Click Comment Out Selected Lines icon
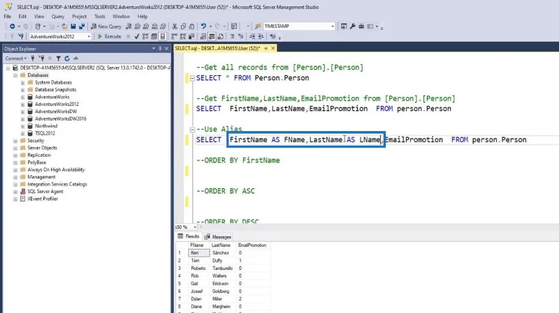The image size is (559, 313). [x=232, y=36]
